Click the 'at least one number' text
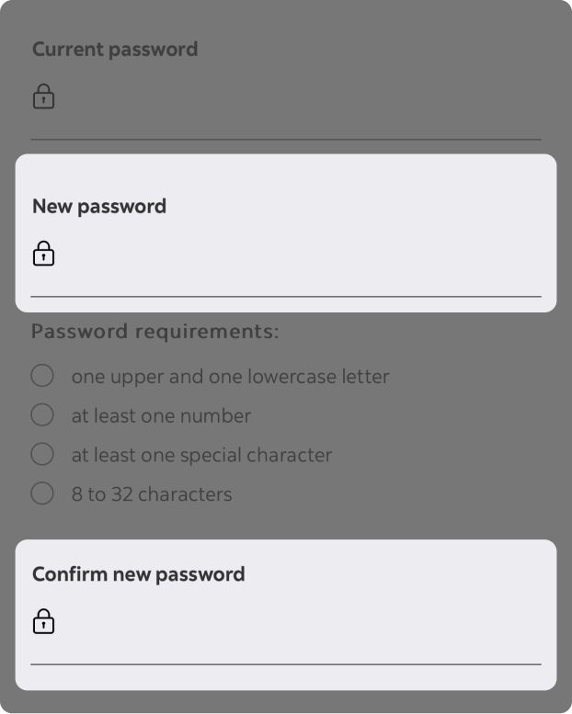 pyautogui.click(x=161, y=416)
